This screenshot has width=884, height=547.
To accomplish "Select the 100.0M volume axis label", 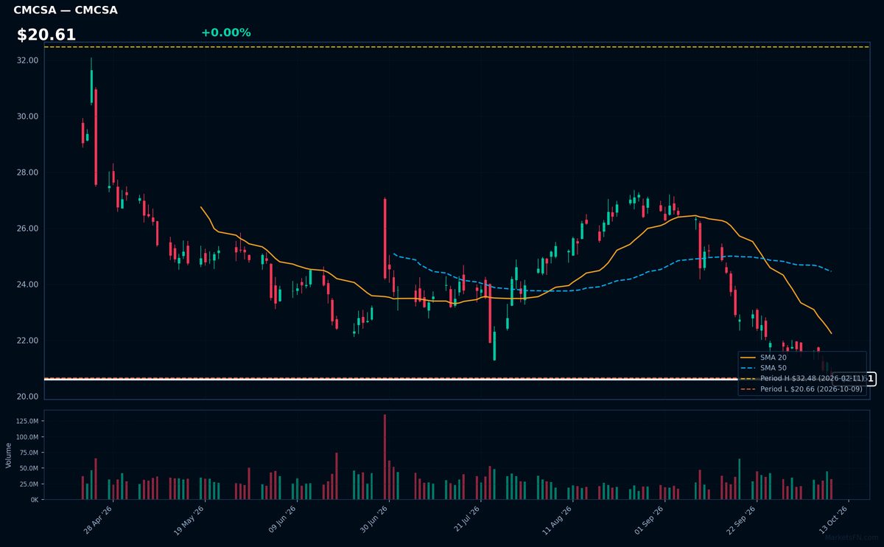I will tap(27, 437).
